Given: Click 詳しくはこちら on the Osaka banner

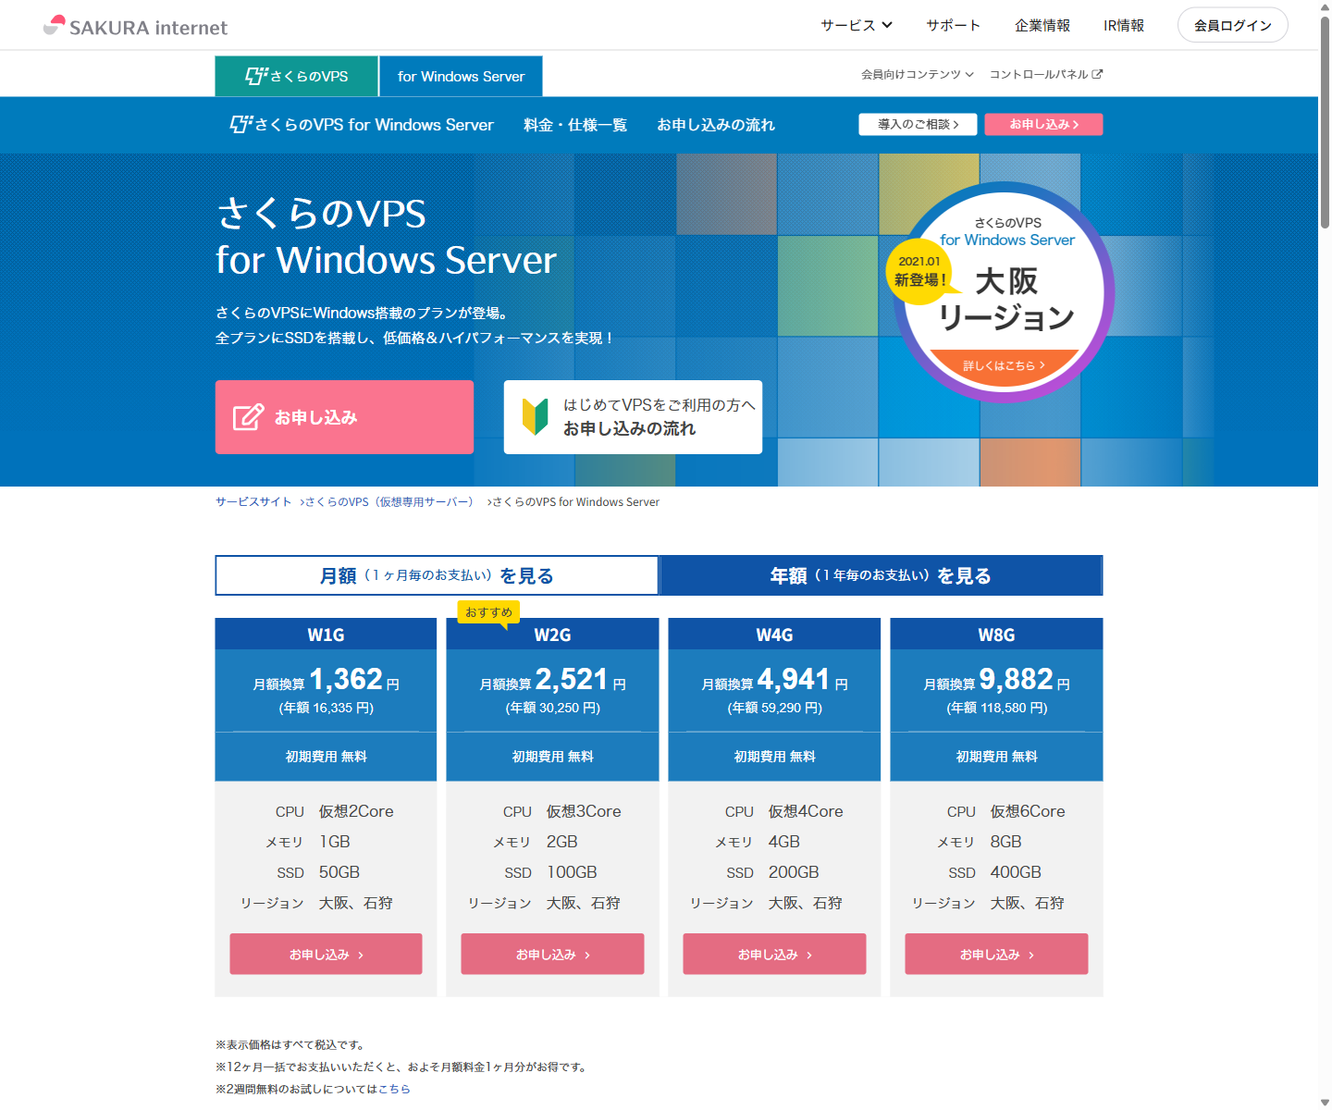Looking at the screenshot, I should click(1004, 365).
